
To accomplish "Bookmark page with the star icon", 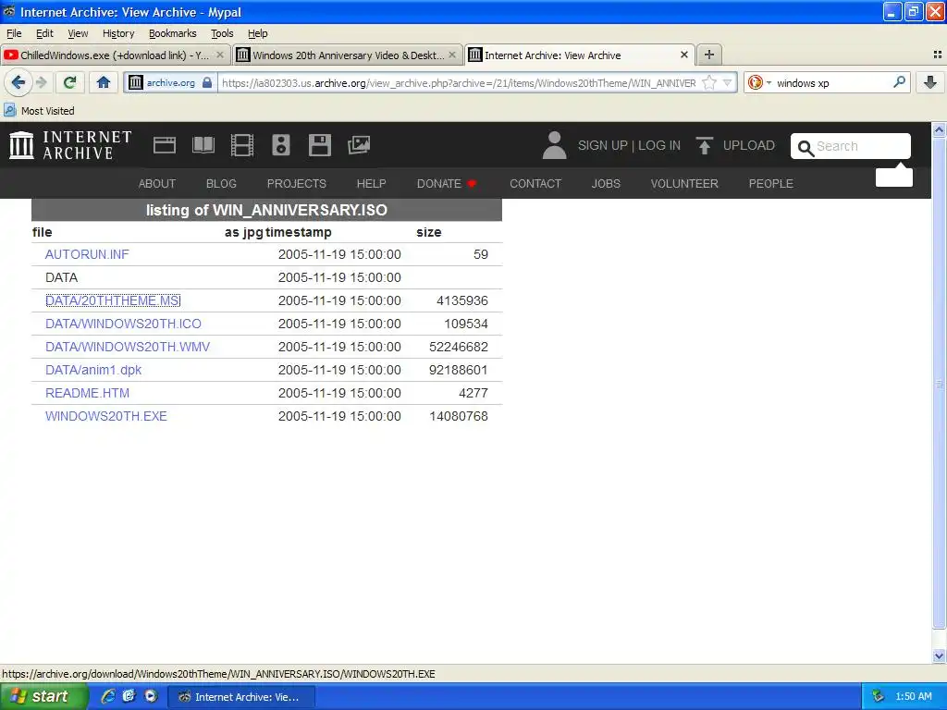I will pos(709,82).
